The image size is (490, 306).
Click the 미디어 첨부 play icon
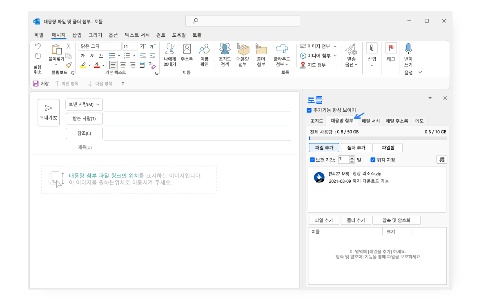303,55
